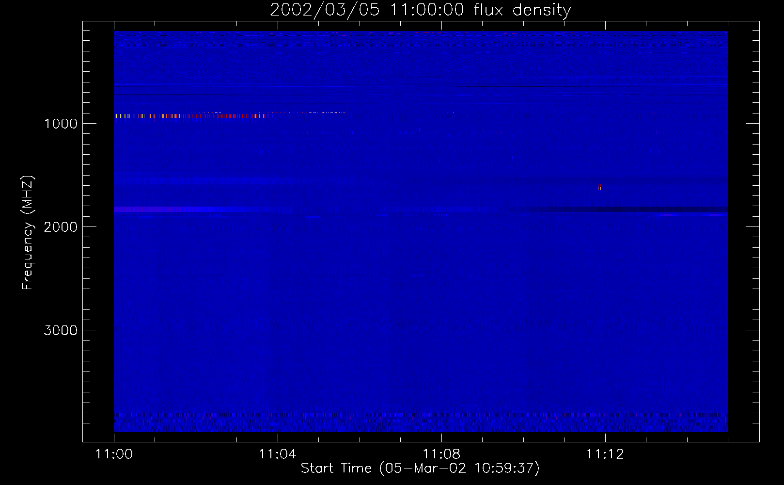Click the 1000 frequency tick label

[x=61, y=124]
